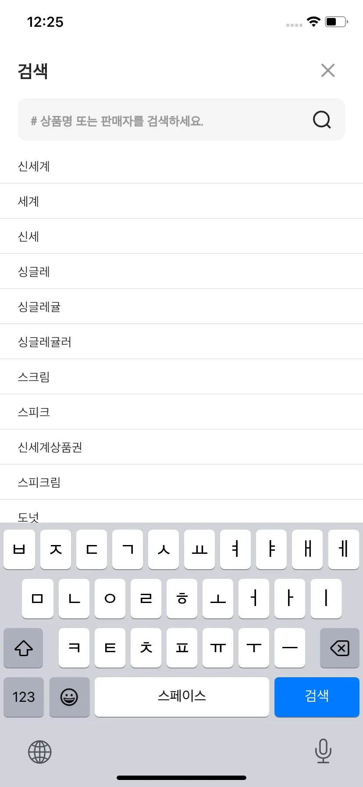Focus the product or seller search field
The width and height of the screenshot is (363, 787).
click(181, 119)
